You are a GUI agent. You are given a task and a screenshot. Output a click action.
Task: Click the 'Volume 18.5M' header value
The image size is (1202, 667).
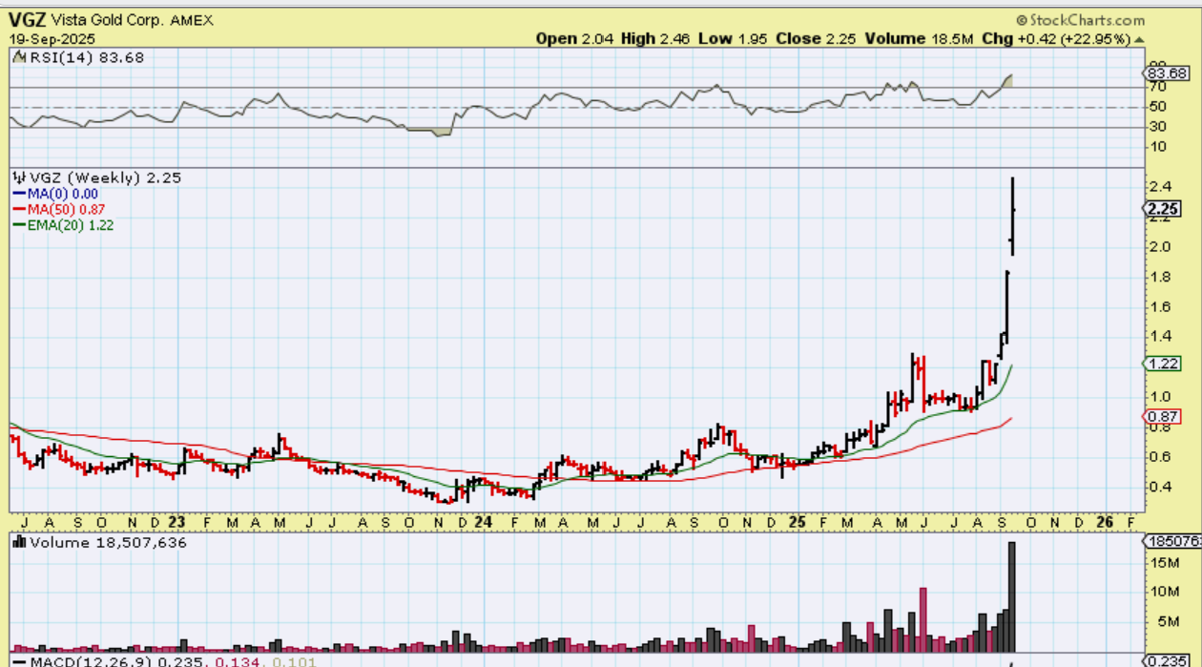point(917,38)
